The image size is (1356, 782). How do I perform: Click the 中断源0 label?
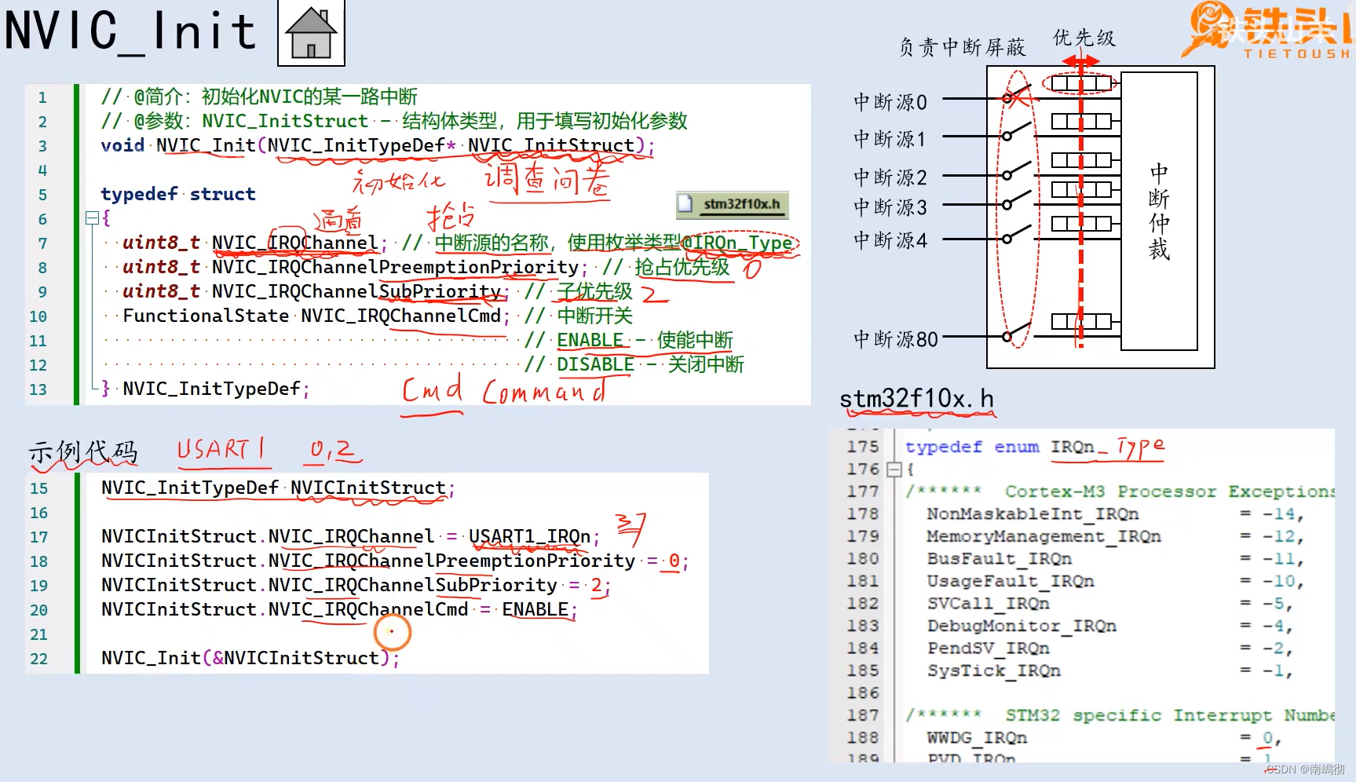tap(890, 102)
